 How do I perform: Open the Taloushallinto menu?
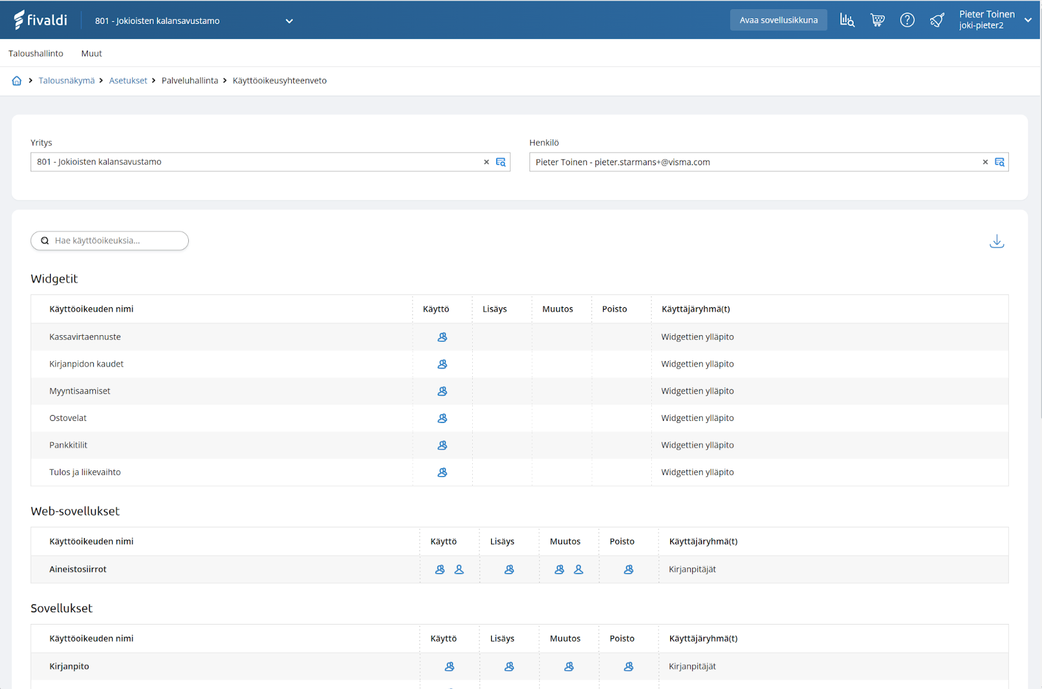click(36, 53)
